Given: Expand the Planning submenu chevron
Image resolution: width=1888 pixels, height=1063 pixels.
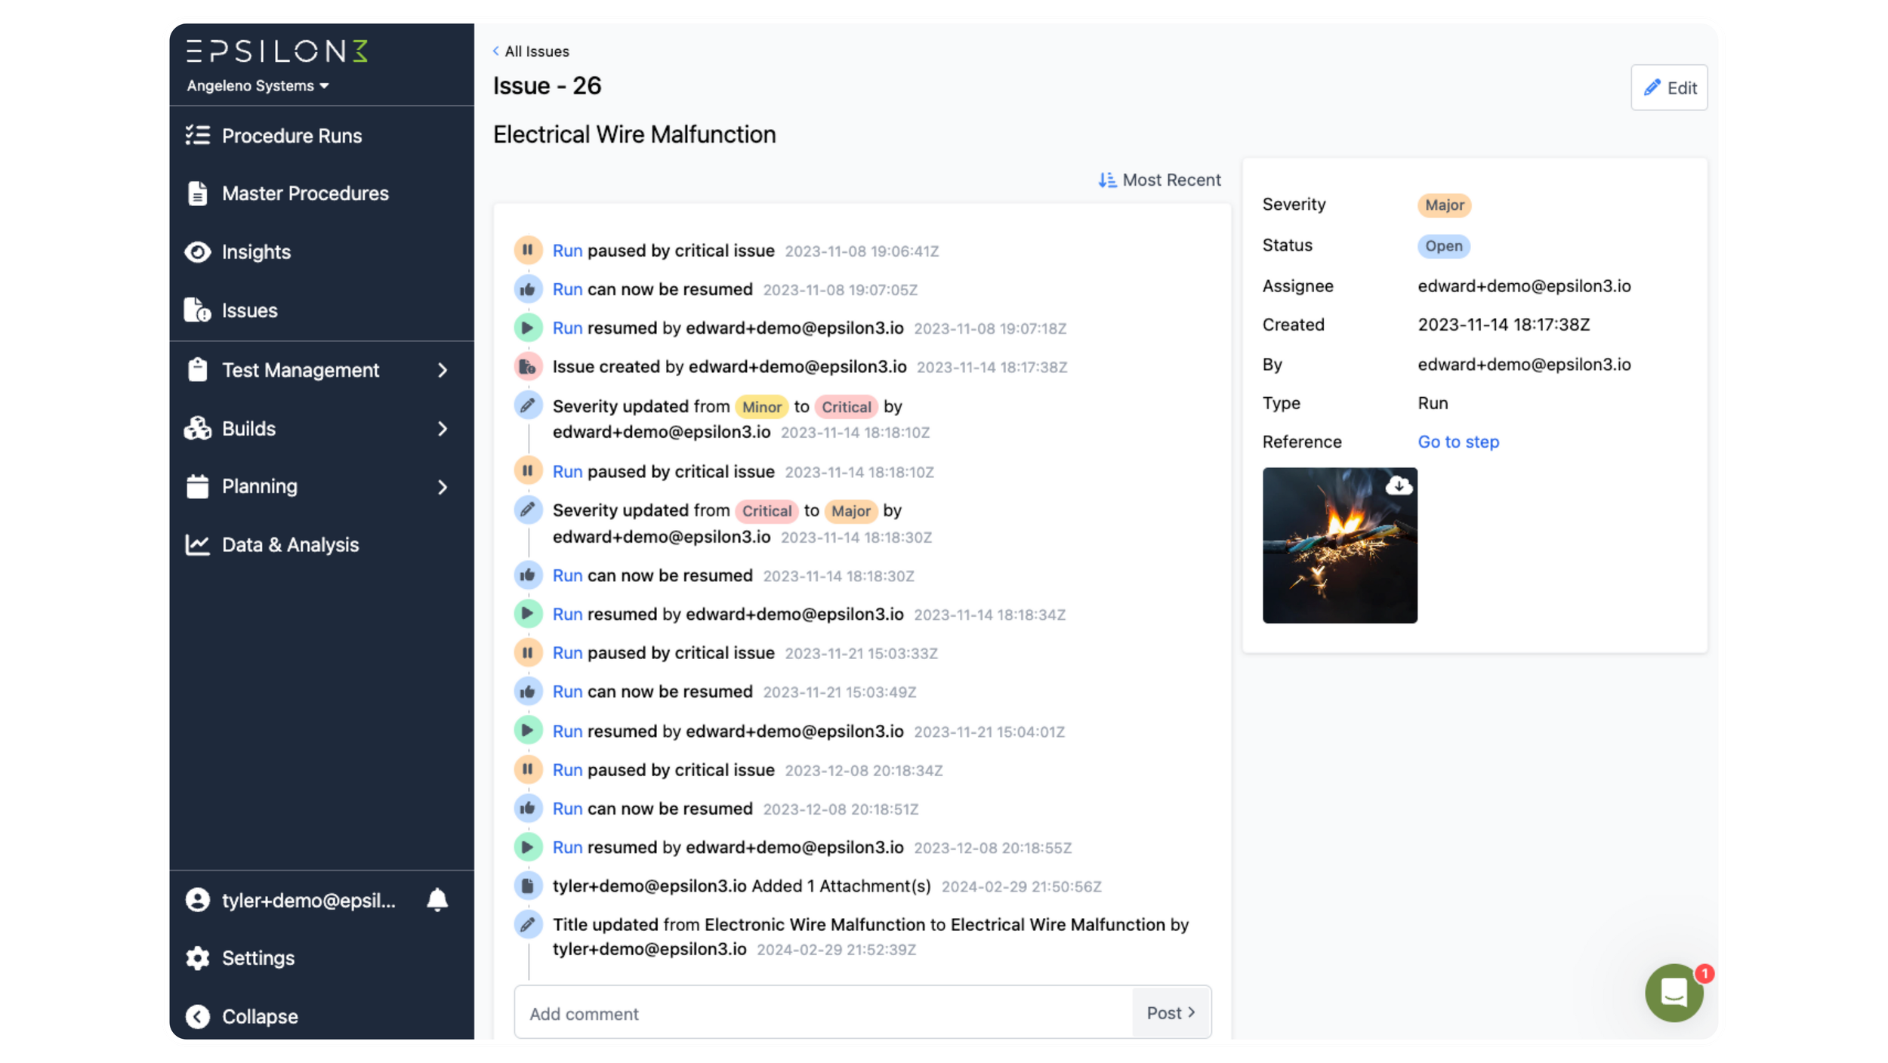Looking at the screenshot, I should pyautogui.click(x=442, y=487).
